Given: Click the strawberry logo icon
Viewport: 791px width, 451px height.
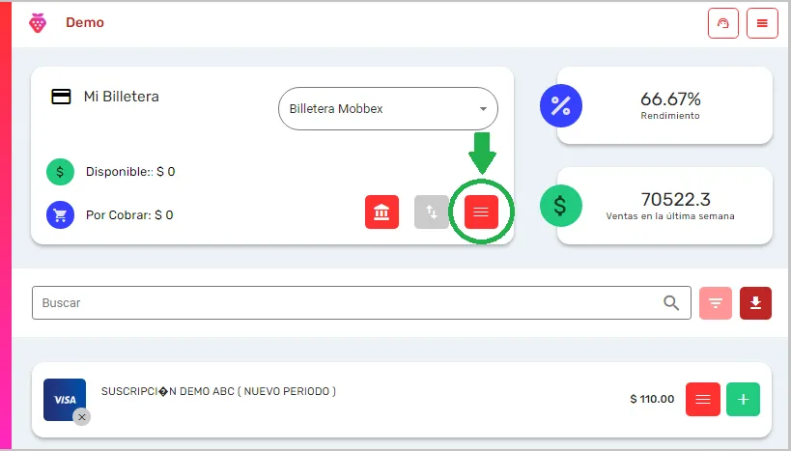Looking at the screenshot, I should point(38,23).
